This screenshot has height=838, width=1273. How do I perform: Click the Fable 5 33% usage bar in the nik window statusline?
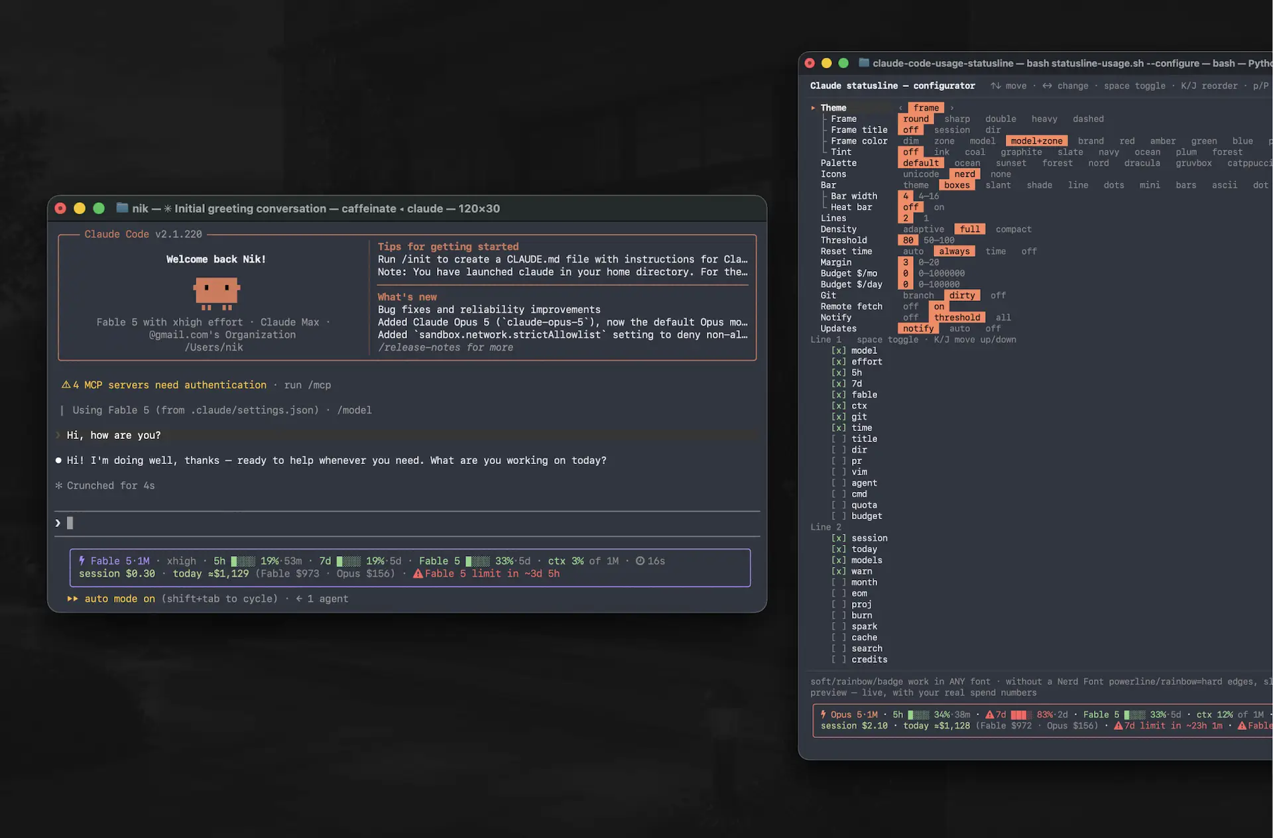[x=477, y=561]
